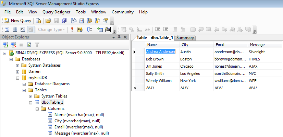Screen dimensions: 283x137
Task: Click the Verify SQL Syntax icon
Action: pyautogui.click(x=80, y=30)
